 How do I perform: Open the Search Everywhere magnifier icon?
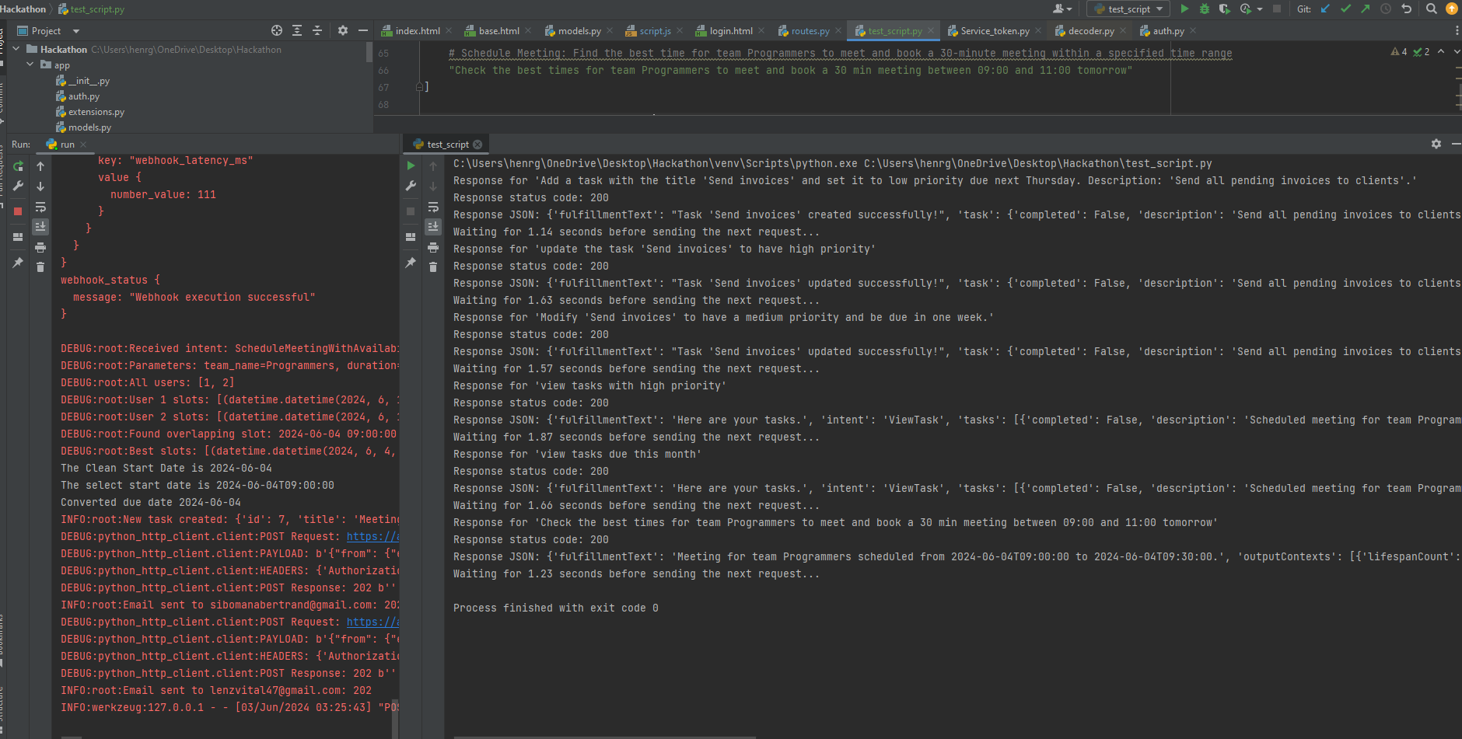tap(1432, 9)
